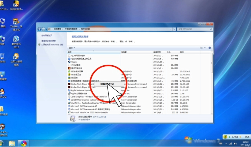This screenshot has width=251, height=147.
Task: Click the 控制面板 breadcrumb segment
Action: point(57,29)
